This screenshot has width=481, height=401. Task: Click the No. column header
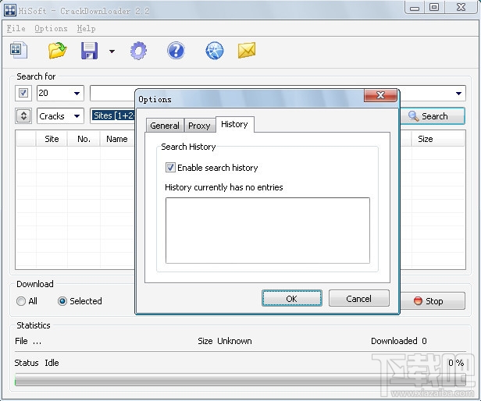tap(84, 139)
